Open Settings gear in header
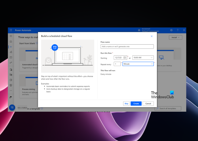Image resolution: width=198 pixels, height=141 pixels. coord(171,30)
